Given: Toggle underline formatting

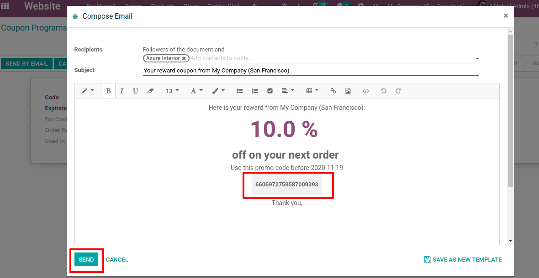Looking at the screenshot, I should [x=136, y=91].
